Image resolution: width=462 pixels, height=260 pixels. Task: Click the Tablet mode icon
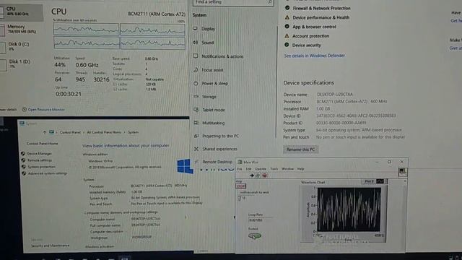(196, 110)
